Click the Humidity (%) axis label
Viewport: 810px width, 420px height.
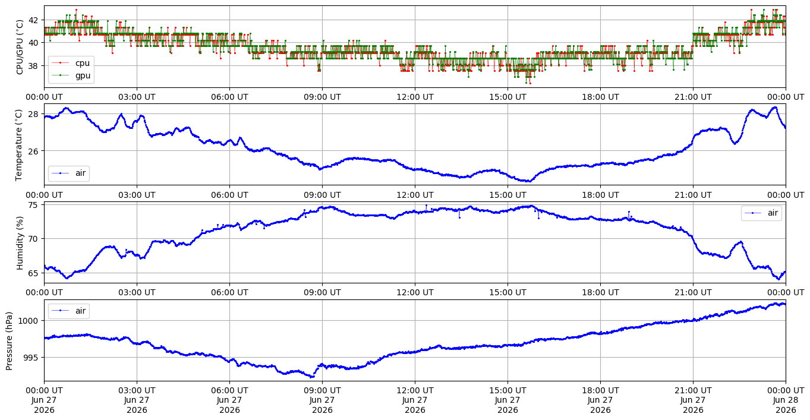point(20,243)
